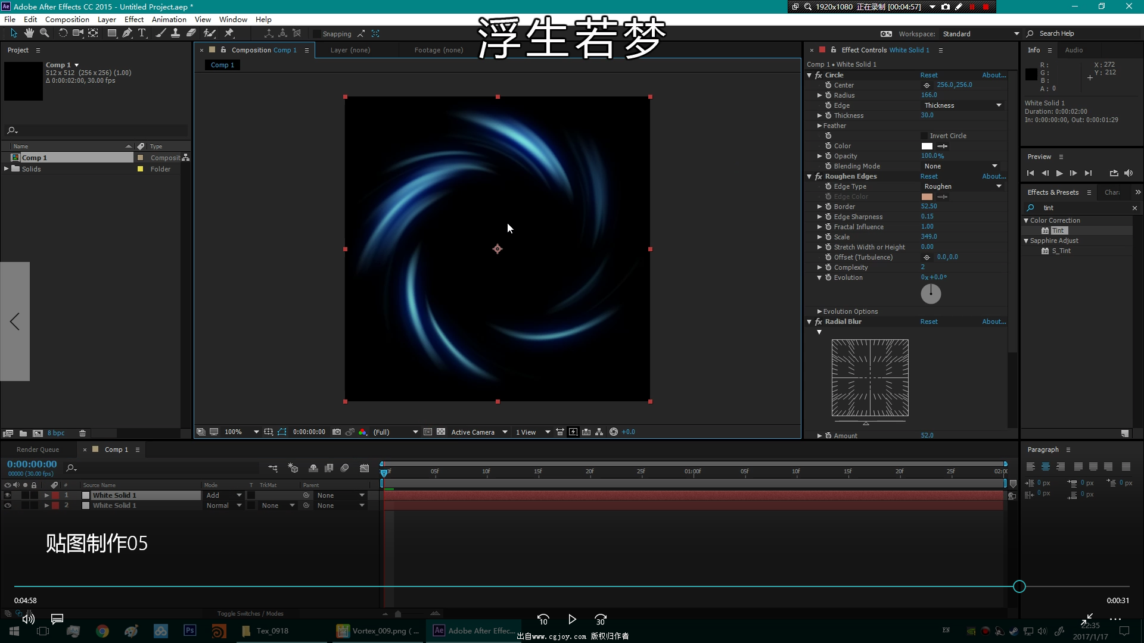Switch to the Render Queue tab

point(38,450)
